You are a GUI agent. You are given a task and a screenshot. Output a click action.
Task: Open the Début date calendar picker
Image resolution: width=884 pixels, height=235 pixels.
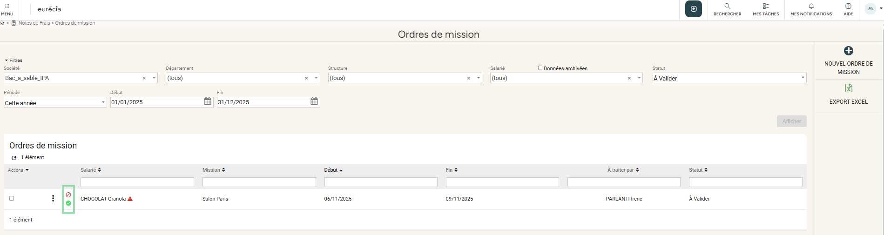[208, 101]
